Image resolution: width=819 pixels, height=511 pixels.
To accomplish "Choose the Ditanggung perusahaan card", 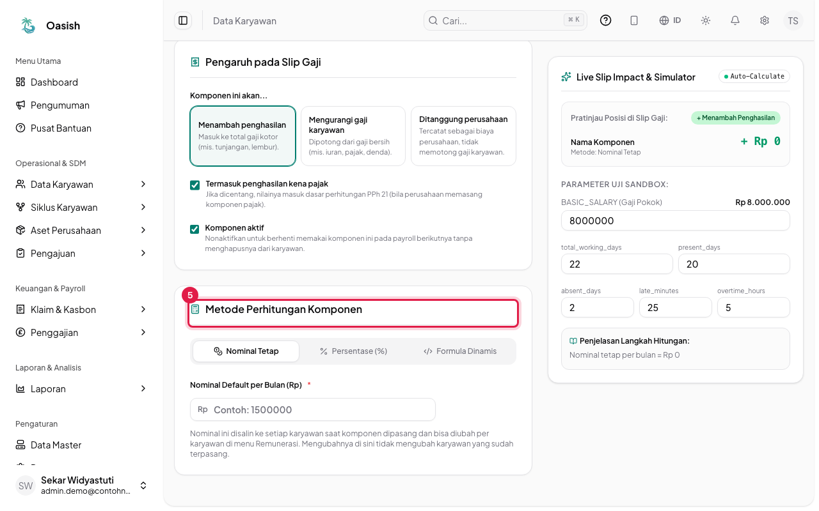I will [463, 136].
